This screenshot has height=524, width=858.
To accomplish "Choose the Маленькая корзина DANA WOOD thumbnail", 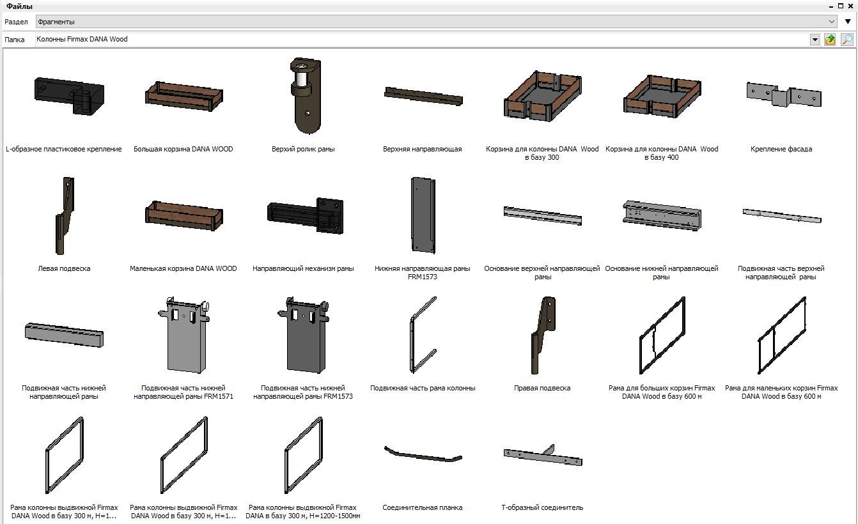I will click(183, 215).
